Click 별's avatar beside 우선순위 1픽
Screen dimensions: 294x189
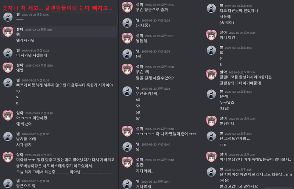[x=127, y=91]
